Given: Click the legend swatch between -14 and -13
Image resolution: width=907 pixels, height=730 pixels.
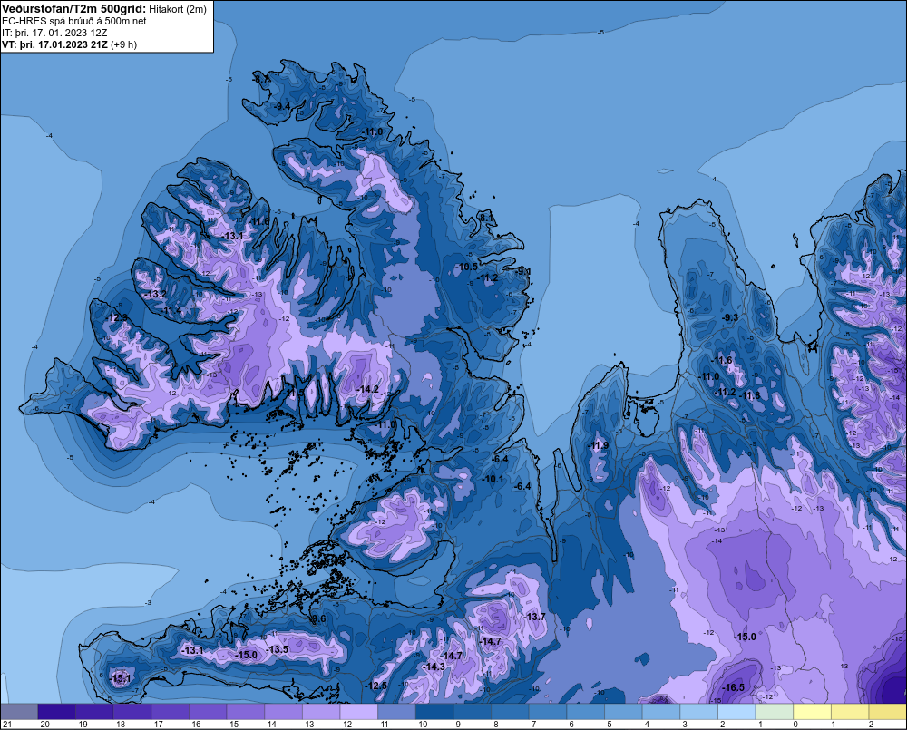Looking at the screenshot, I should pyautogui.click(x=283, y=712).
